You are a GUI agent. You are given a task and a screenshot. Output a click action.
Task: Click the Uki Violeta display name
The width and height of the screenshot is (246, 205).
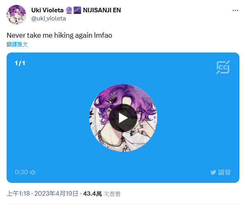pyautogui.click(x=47, y=10)
